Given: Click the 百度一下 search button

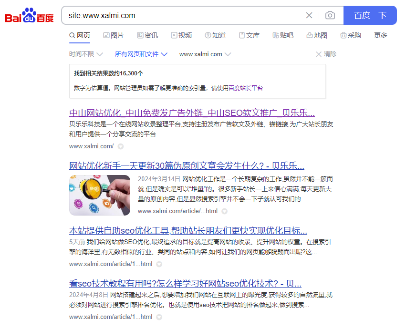Looking at the screenshot, I should tap(370, 16).
